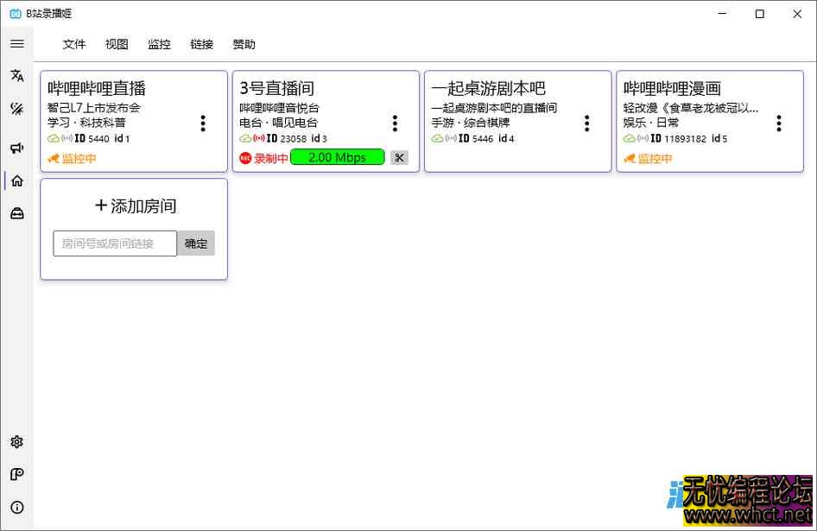This screenshot has height=531, width=817.
Task: Open the feedback icon near the bottom sidebar
Action: [17, 474]
